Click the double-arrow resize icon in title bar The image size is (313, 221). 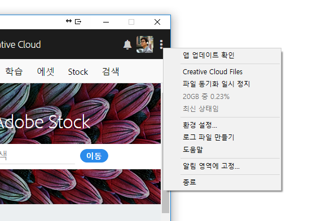[x=69, y=21]
